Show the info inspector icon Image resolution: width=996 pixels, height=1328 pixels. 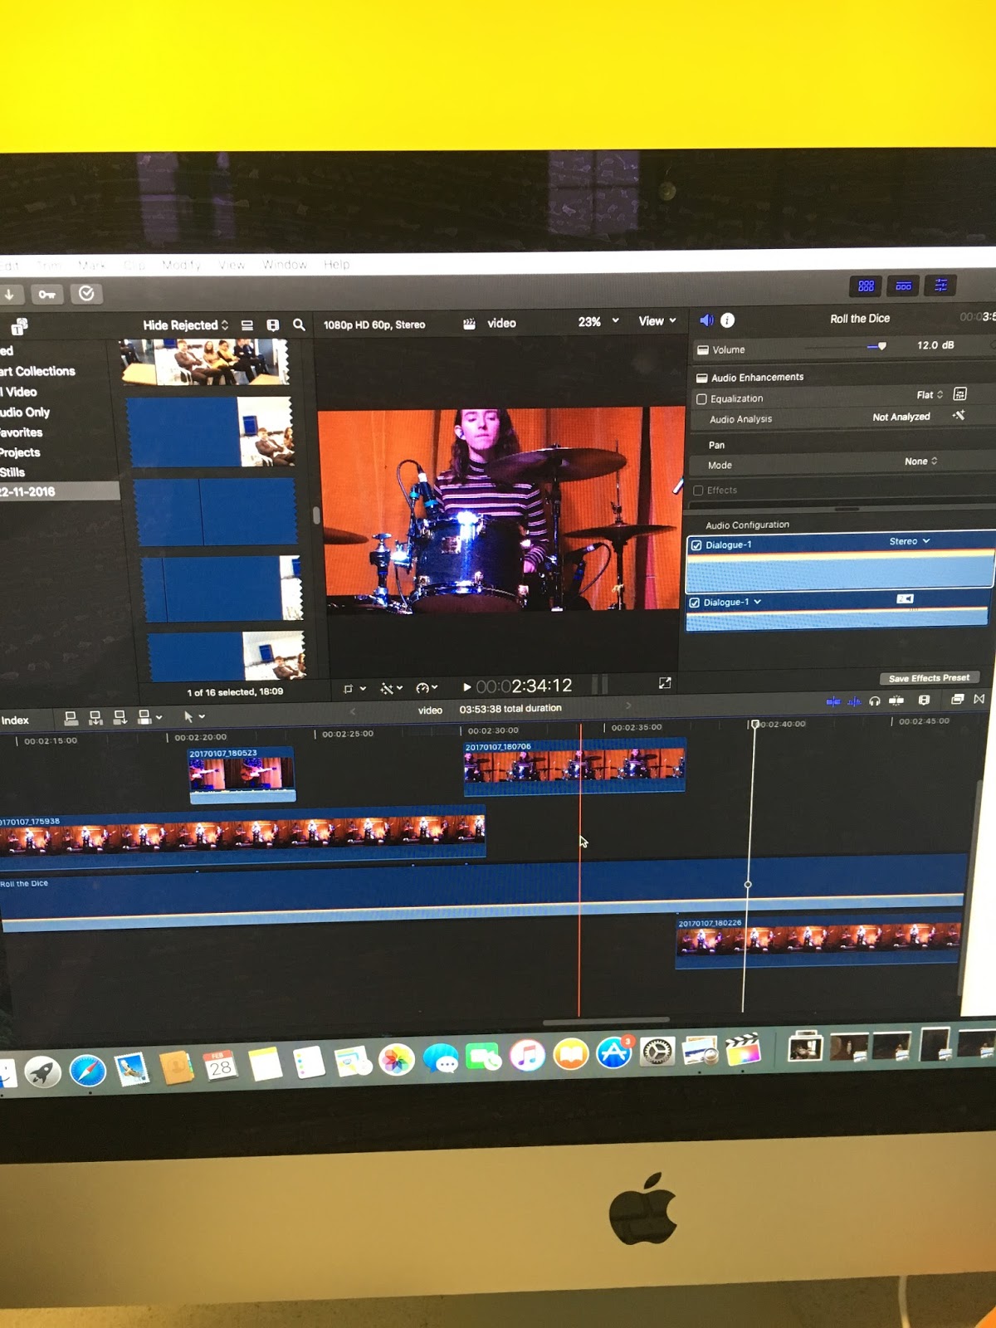[728, 320]
